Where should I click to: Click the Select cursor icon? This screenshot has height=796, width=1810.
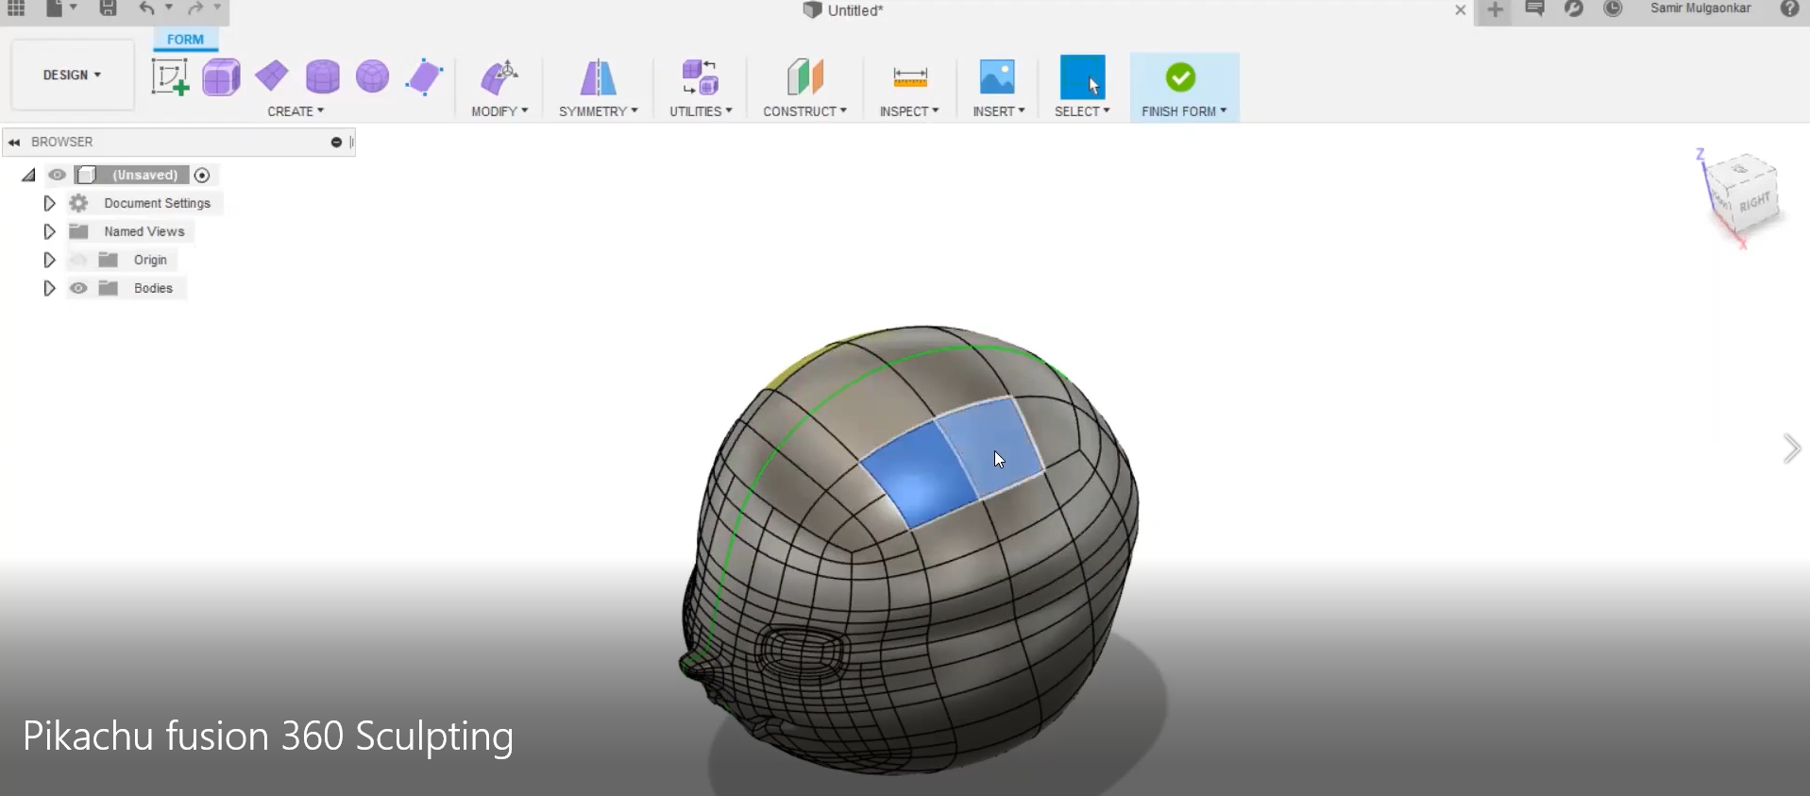coord(1083,76)
